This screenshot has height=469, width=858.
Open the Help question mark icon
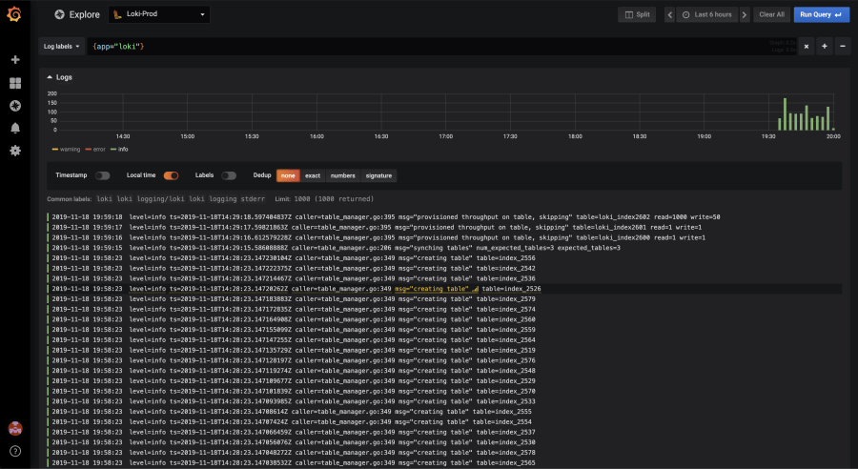click(15, 451)
